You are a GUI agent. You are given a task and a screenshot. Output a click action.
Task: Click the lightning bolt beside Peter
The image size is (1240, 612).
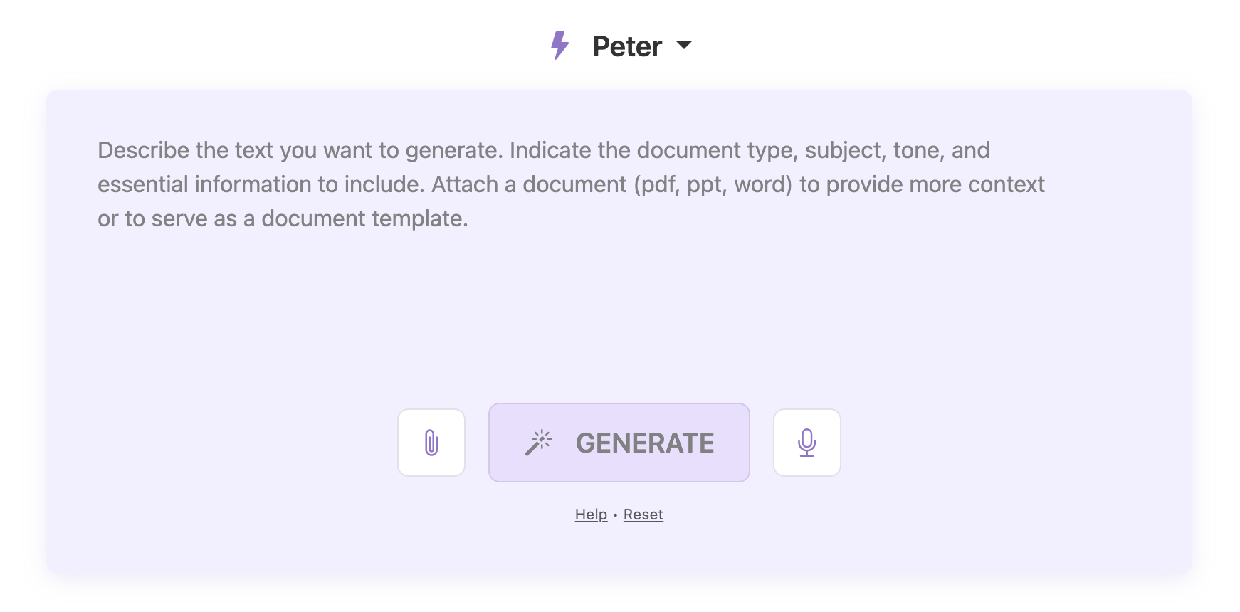(559, 46)
